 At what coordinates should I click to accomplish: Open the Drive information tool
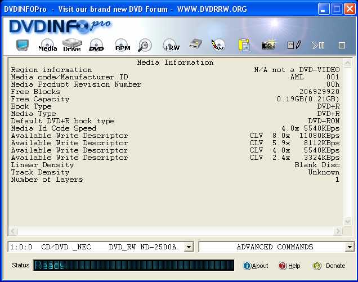coord(72,45)
